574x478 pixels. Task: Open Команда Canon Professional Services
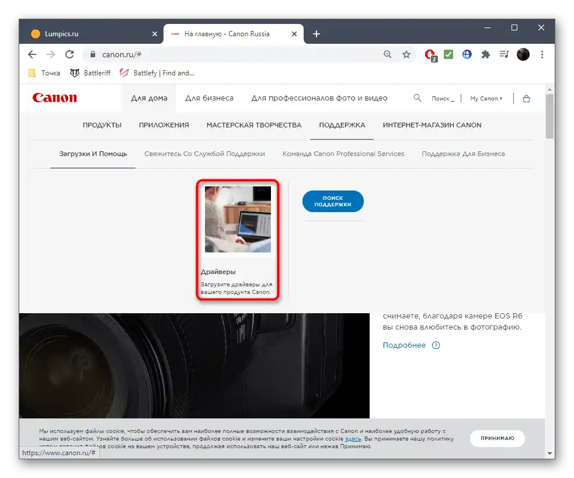[x=343, y=154]
